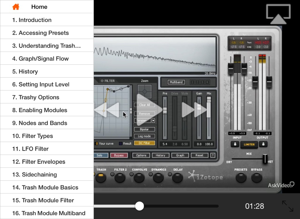Open the Home menu item
The image size is (300, 219).
click(x=47, y=7)
